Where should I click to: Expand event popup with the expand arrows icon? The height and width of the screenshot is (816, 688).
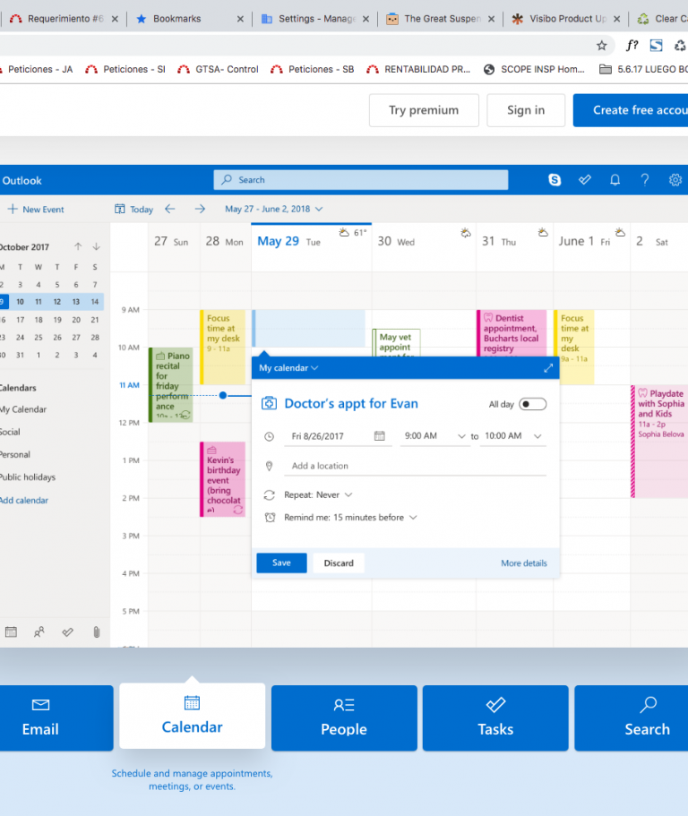tap(548, 368)
